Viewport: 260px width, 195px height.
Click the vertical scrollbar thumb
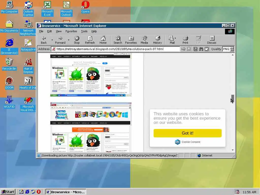pyautogui.click(x=233, y=99)
